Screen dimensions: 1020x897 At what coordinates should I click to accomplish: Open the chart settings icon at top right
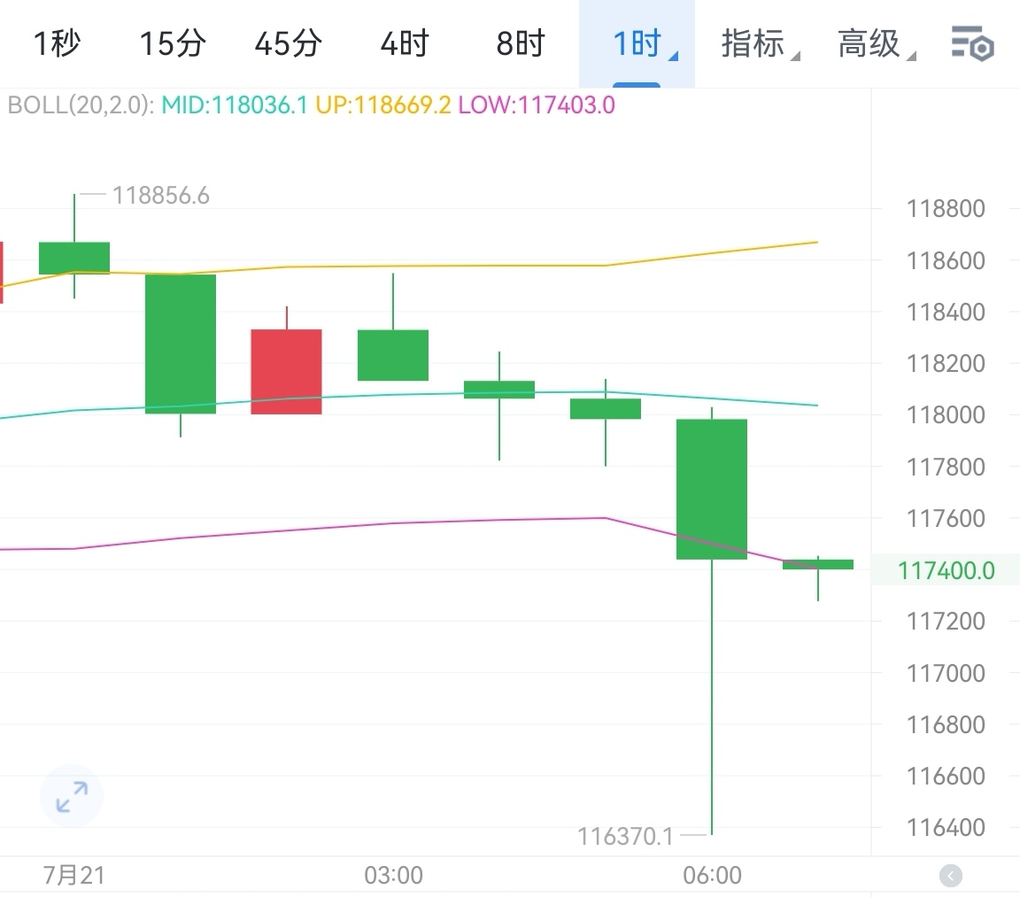point(972,43)
